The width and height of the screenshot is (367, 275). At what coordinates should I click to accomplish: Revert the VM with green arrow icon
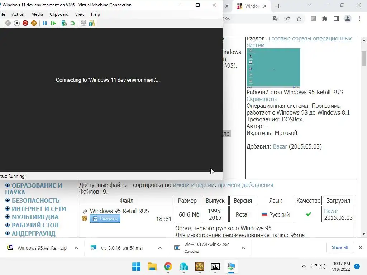pyautogui.click(x=73, y=23)
